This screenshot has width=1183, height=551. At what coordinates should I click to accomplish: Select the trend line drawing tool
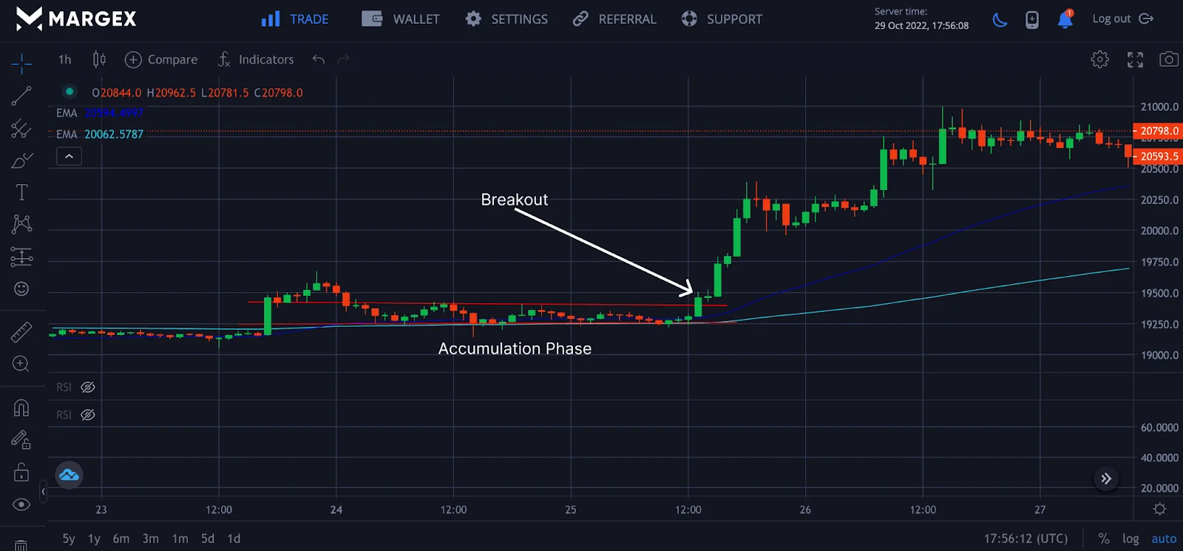tap(21, 95)
